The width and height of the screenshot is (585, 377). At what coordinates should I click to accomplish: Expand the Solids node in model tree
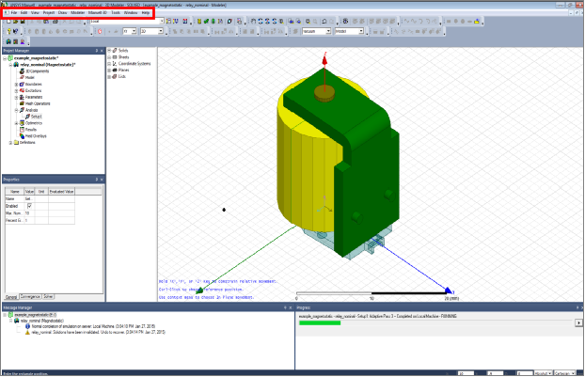(x=109, y=51)
